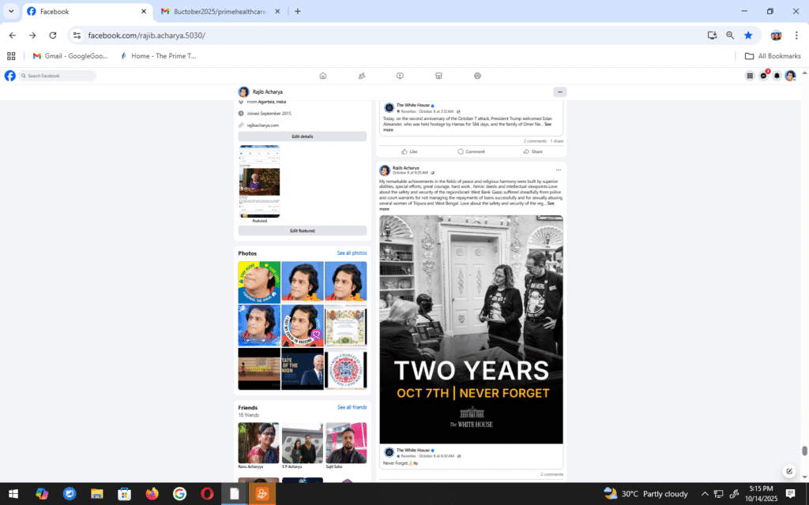The image size is (809, 505).
Task: Open Facebook Home feed icon
Action: coord(322,76)
